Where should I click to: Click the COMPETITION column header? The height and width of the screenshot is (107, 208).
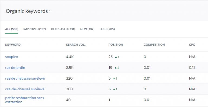click(x=154, y=45)
